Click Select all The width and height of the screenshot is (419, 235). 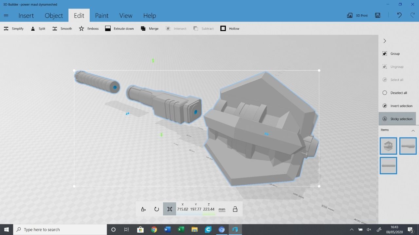click(x=393, y=80)
